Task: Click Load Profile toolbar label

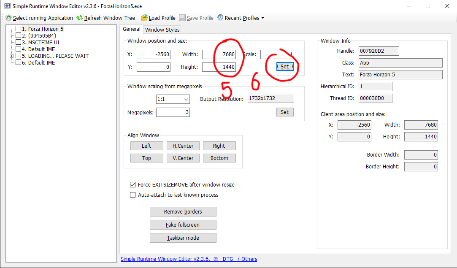Action: [x=162, y=18]
